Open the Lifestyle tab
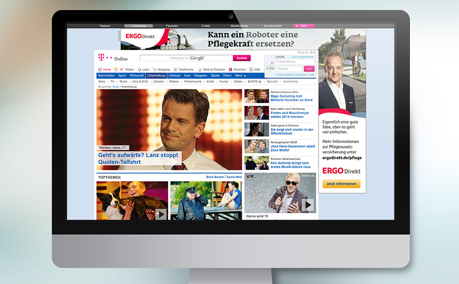 pyautogui.click(x=174, y=76)
